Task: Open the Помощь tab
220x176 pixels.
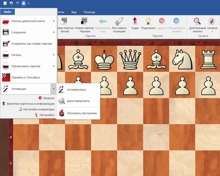Action: click(89, 12)
